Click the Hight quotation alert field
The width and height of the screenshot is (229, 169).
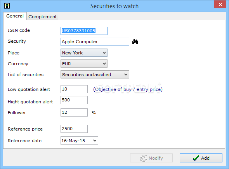[74, 100]
